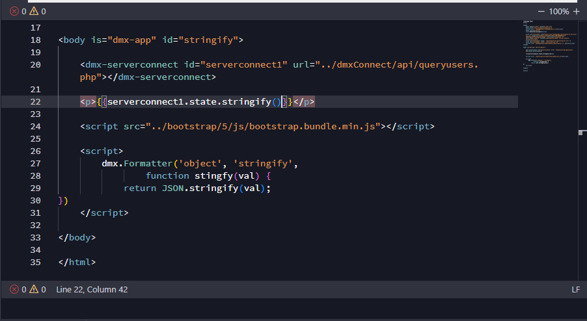
Task: Click the vertical scrollbar marker
Action: pos(582,133)
